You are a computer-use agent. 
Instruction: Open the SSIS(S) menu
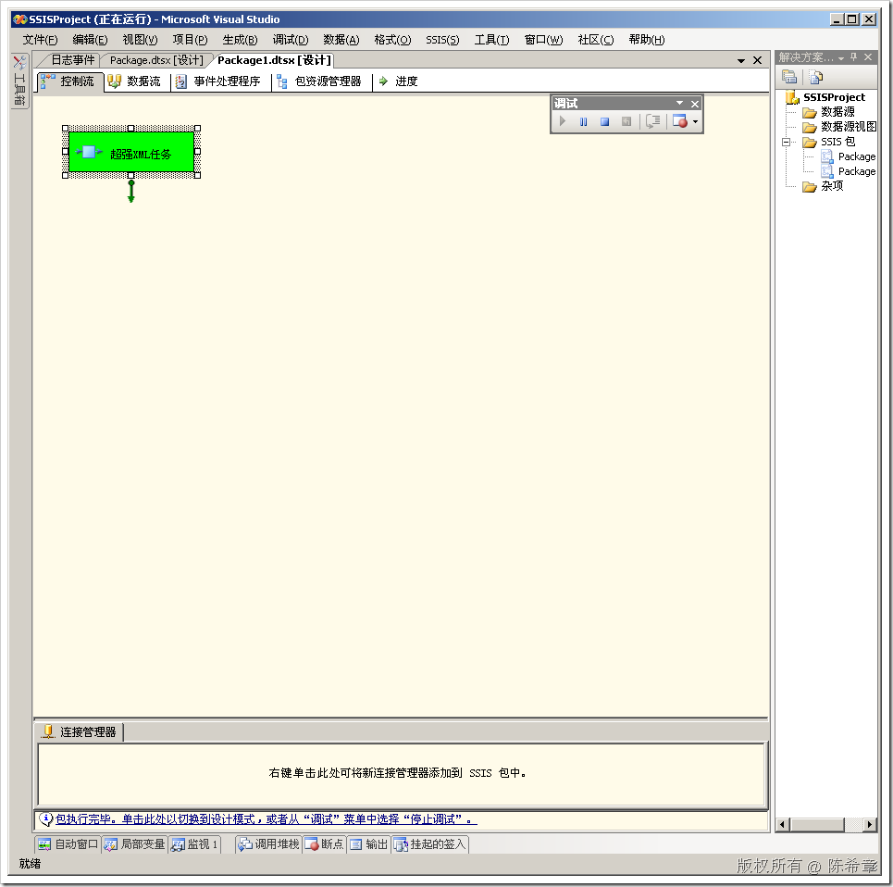(x=442, y=40)
